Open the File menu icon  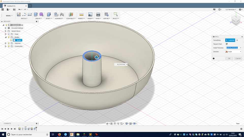click(x=8, y=9)
